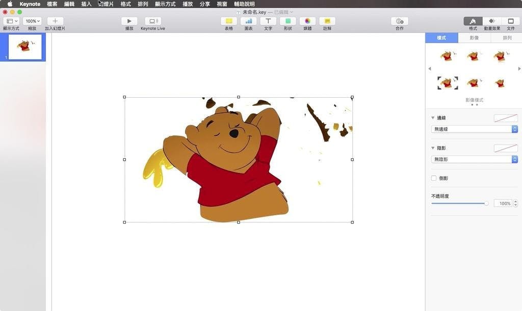Click the 陰影 preview swatch
The height and width of the screenshot is (311, 522).
coord(506,148)
